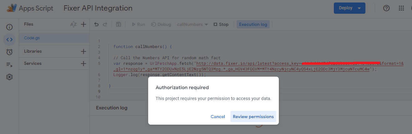Open the Deploy dropdown
Viewport: 412px width, 134px height.
tap(349, 8)
